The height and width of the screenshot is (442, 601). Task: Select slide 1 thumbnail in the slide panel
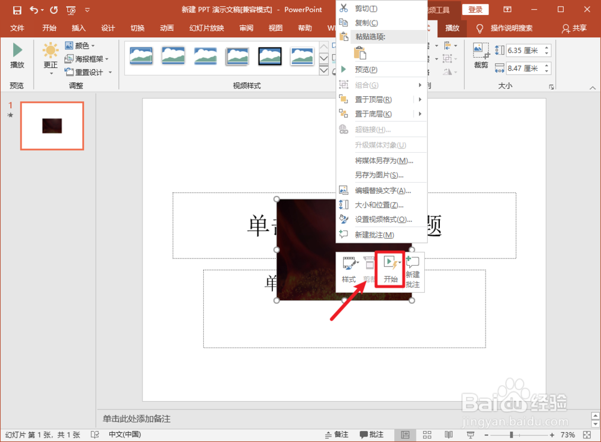tap(52, 126)
